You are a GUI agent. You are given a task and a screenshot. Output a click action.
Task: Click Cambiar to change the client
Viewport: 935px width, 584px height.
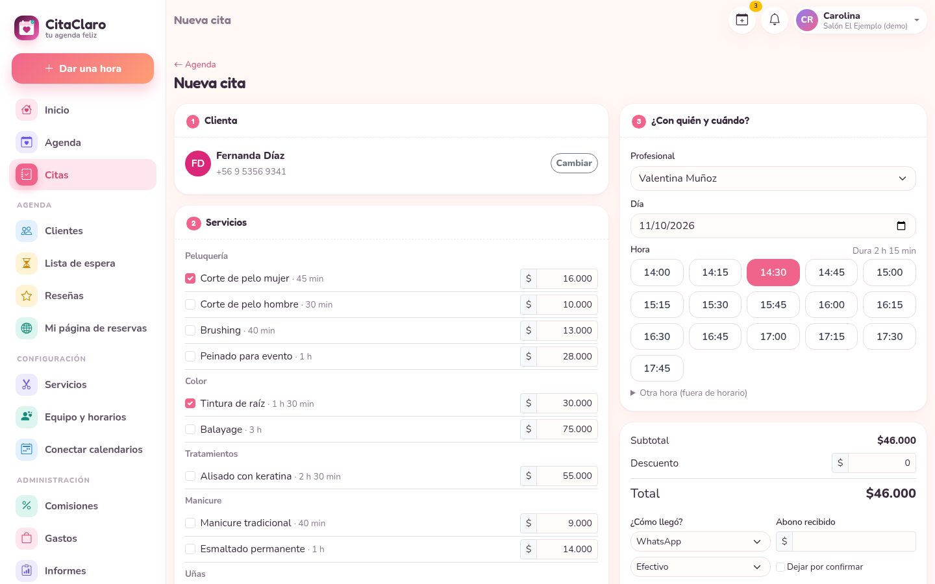(x=574, y=163)
